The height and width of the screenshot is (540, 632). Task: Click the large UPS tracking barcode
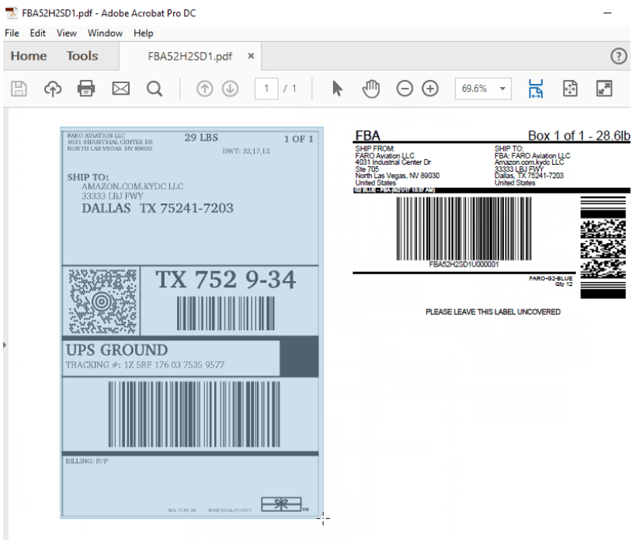tap(194, 414)
